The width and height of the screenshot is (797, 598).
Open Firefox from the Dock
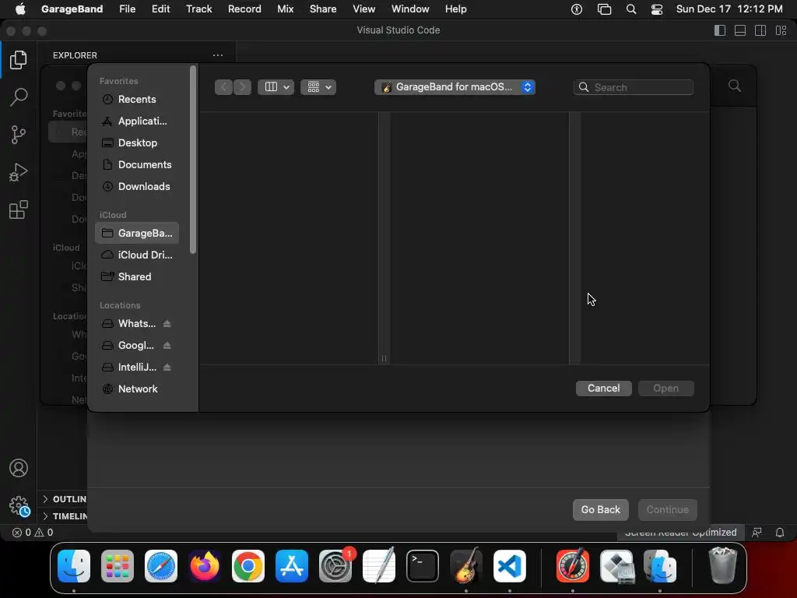point(205,565)
